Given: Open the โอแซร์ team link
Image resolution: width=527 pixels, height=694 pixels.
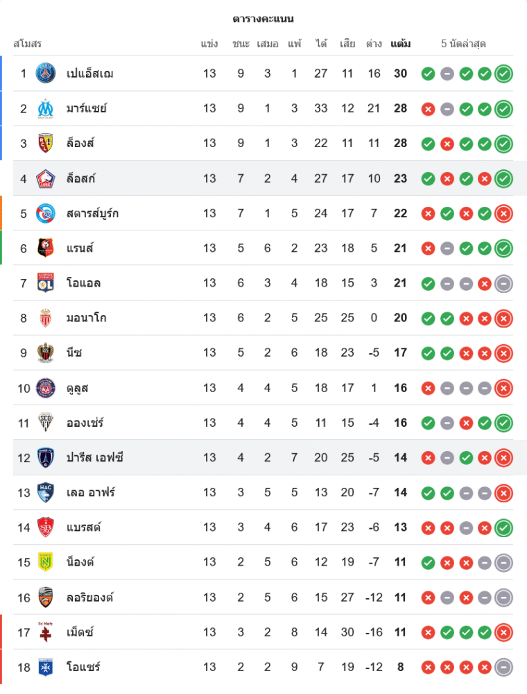Looking at the screenshot, I should click(x=83, y=667).
